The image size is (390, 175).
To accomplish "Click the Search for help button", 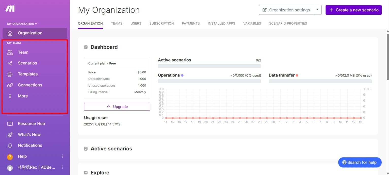I will click(x=360, y=162).
